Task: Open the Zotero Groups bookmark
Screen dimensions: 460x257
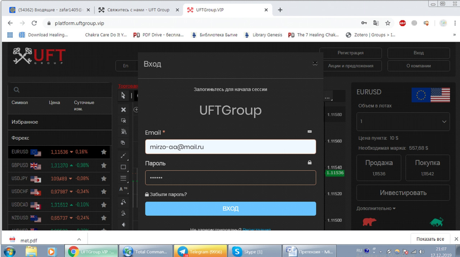Action: [x=370, y=35]
